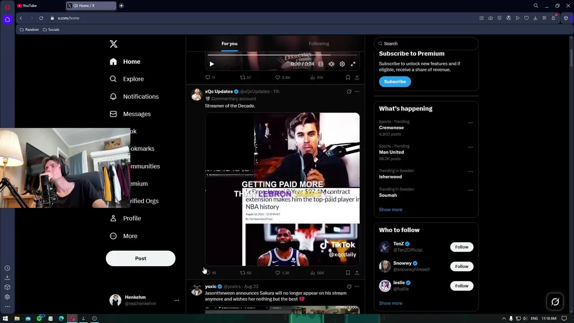Open Opera downloads from the toolbar
Screen dimensions: 574x323
[535, 18]
